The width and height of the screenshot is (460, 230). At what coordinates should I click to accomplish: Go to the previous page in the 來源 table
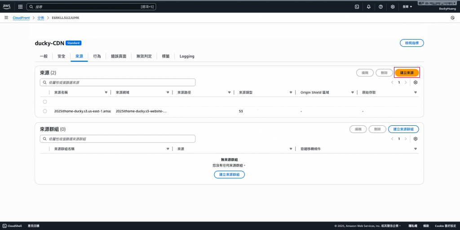[x=392, y=83]
